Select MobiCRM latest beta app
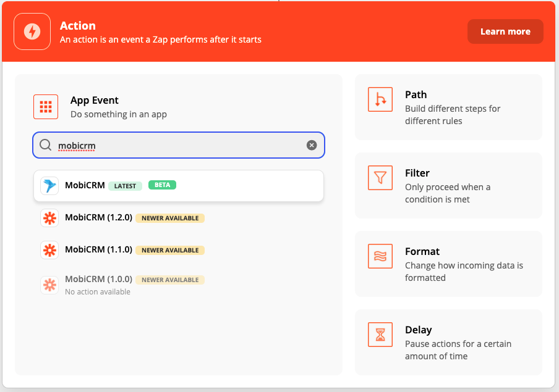The image size is (559, 392). click(x=179, y=186)
